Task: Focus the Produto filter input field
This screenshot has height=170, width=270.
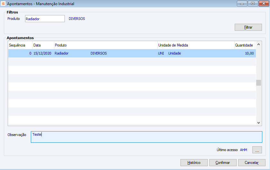Action: click(x=45, y=19)
